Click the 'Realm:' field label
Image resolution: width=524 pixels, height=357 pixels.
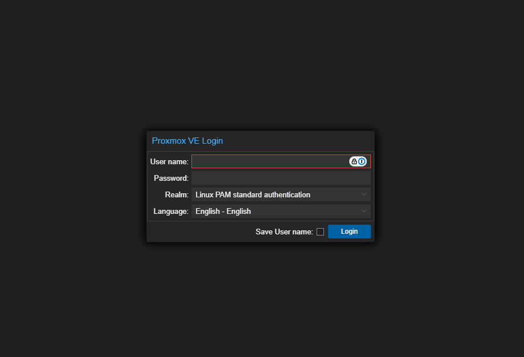[x=177, y=195]
